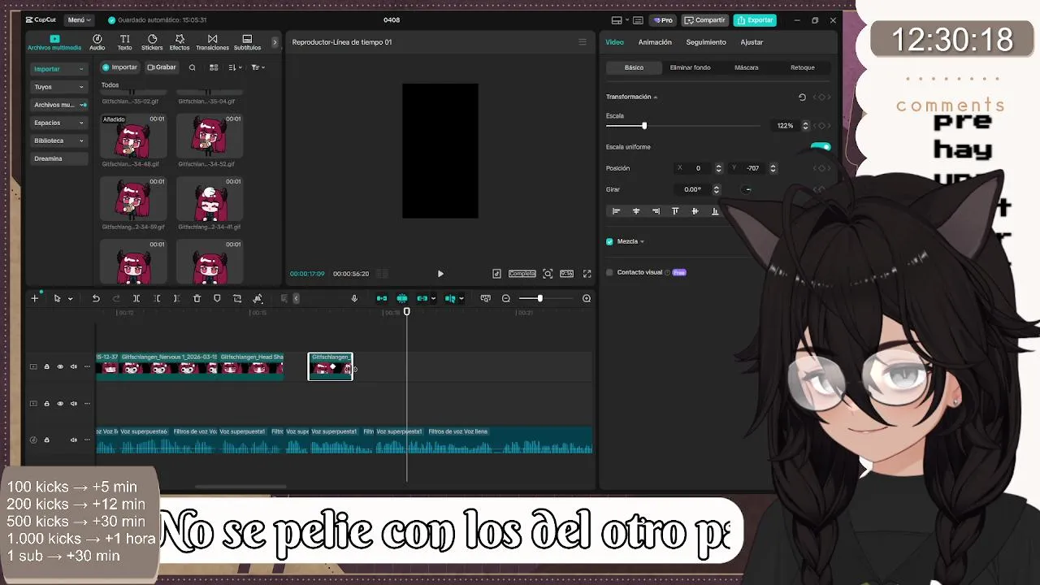1040x585 pixels.
Task: Open the Subtítulos tab
Action: coord(247,42)
